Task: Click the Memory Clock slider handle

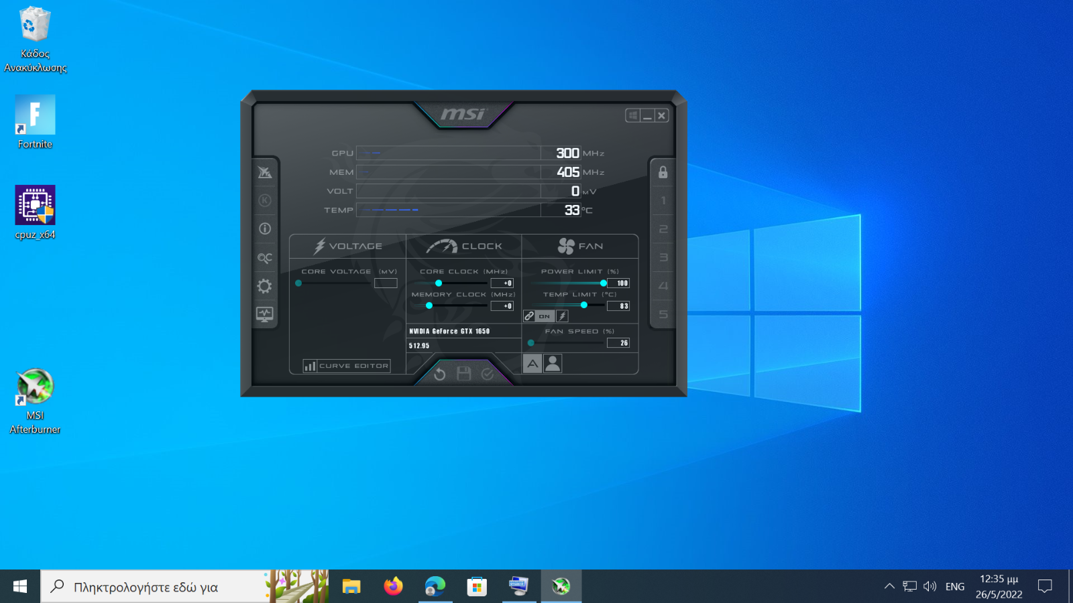Action: tap(429, 306)
